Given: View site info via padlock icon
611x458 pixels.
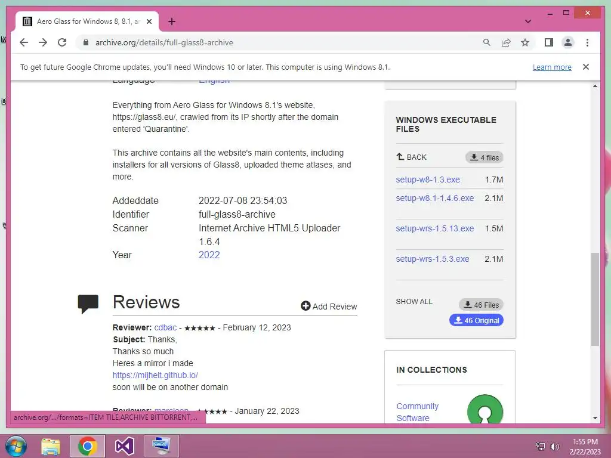Looking at the screenshot, I should (86, 42).
